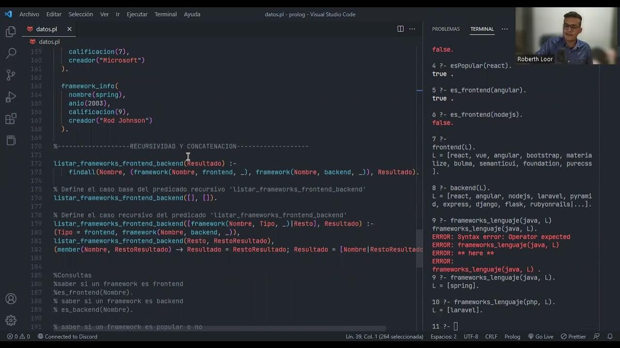The width and height of the screenshot is (620, 348).
Task: Click the Prettier status bar item
Action: [573, 336]
